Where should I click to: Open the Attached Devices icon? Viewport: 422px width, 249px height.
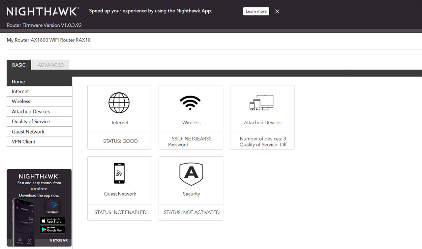pos(261,103)
